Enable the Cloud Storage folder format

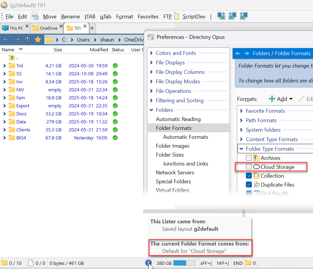(249, 167)
